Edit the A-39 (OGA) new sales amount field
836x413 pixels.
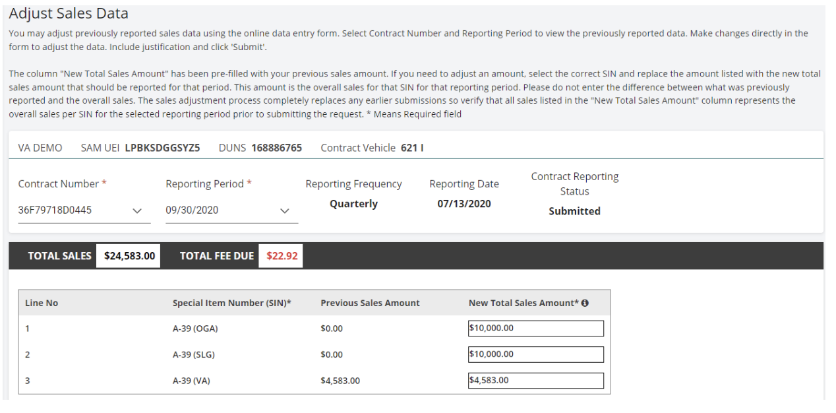tap(536, 328)
